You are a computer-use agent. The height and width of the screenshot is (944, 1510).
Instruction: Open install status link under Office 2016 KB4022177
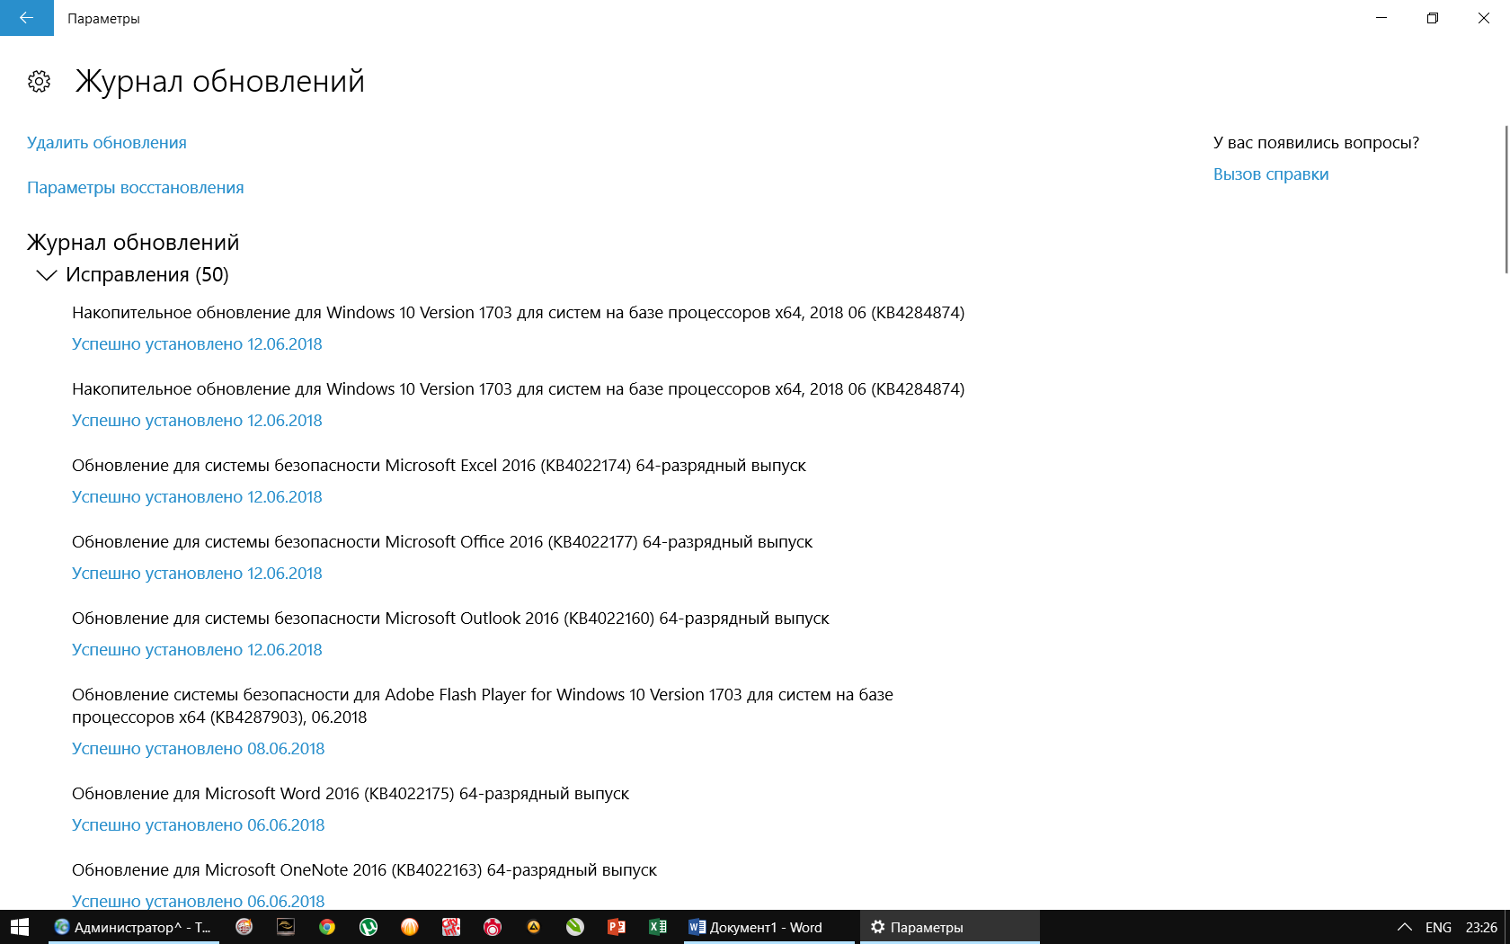[197, 574]
